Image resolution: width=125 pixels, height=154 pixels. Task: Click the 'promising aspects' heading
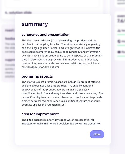[x=37, y=76]
